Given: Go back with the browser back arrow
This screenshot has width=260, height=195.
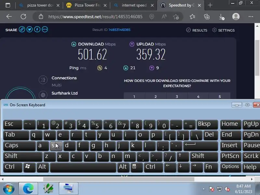Looking at the screenshot, I should tap(9, 17).
